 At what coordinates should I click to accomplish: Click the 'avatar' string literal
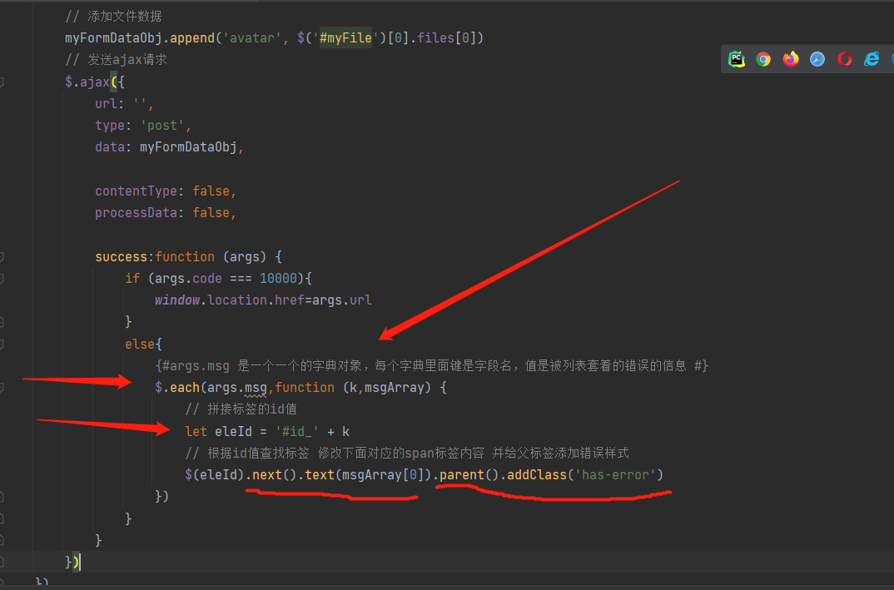(x=251, y=38)
